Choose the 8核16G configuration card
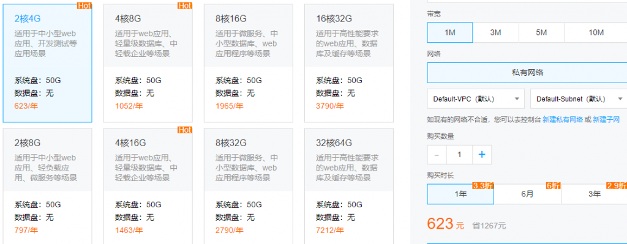 [249, 63]
